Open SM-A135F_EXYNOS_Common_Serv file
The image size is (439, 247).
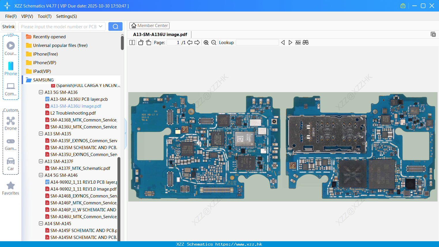click(x=84, y=140)
